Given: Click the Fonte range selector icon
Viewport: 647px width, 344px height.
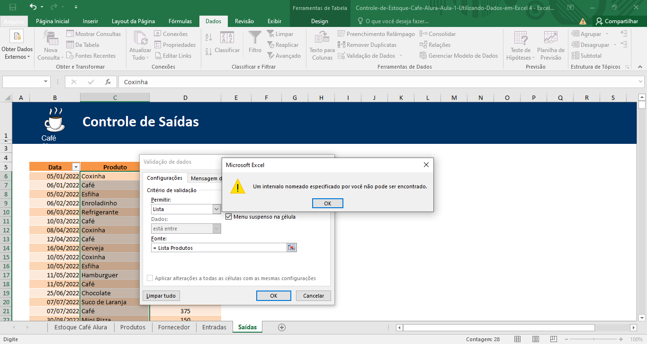Looking at the screenshot, I should 291,247.
